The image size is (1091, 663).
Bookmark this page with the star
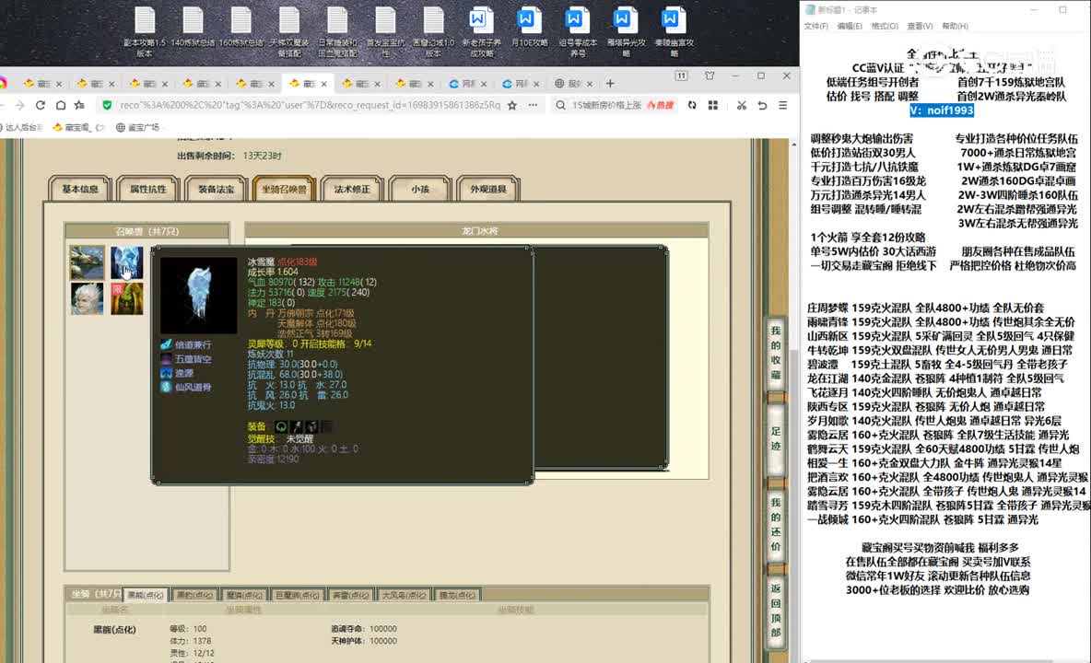(x=513, y=105)
